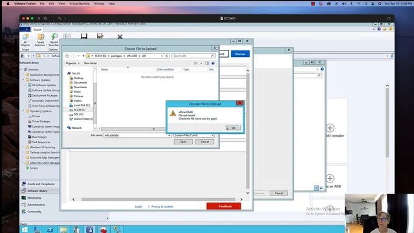Screen dimensions: 414x233
Task: Expand address bar previous locations dropdown
Action: [x=162, y=56]
